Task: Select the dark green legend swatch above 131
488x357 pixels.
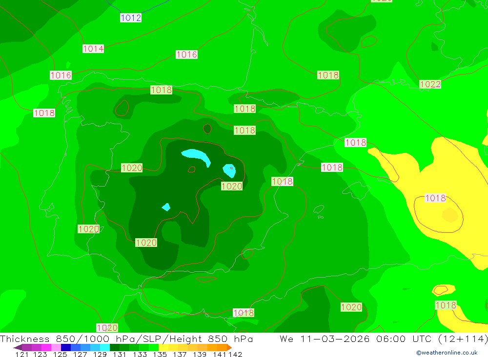Action: pos(115,347)
